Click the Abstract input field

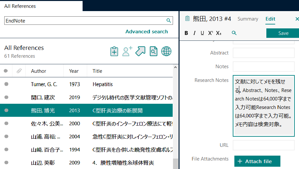[263, 53]
